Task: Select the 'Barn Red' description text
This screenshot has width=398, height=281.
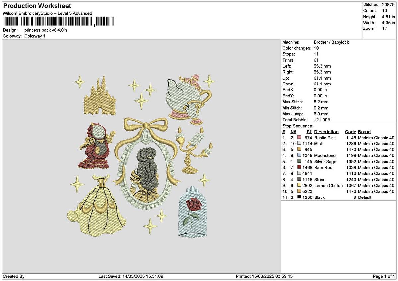Action: pyautogui.click(x=323, y=168)
